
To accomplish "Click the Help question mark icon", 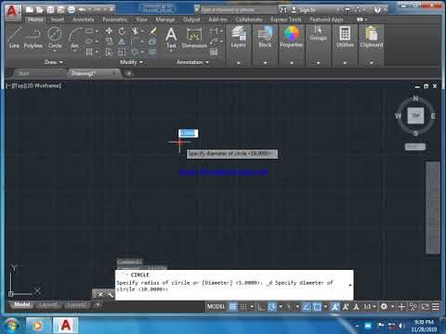I will pos(377,10).
